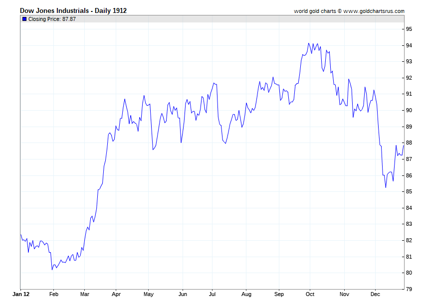Pick the 'Jun' month label
Viewport: 424px width, 307px height.
point(183,295)
